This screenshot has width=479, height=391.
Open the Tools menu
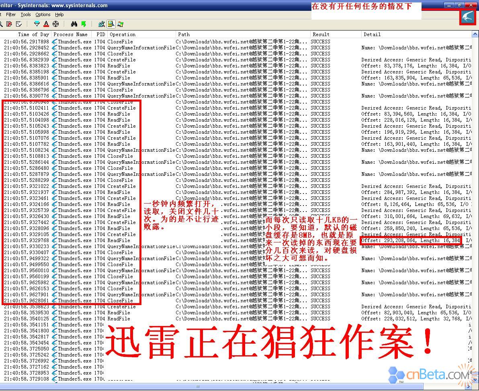26,14
